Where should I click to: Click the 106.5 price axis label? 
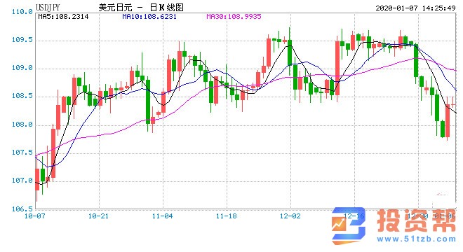(x=22, y=209)
